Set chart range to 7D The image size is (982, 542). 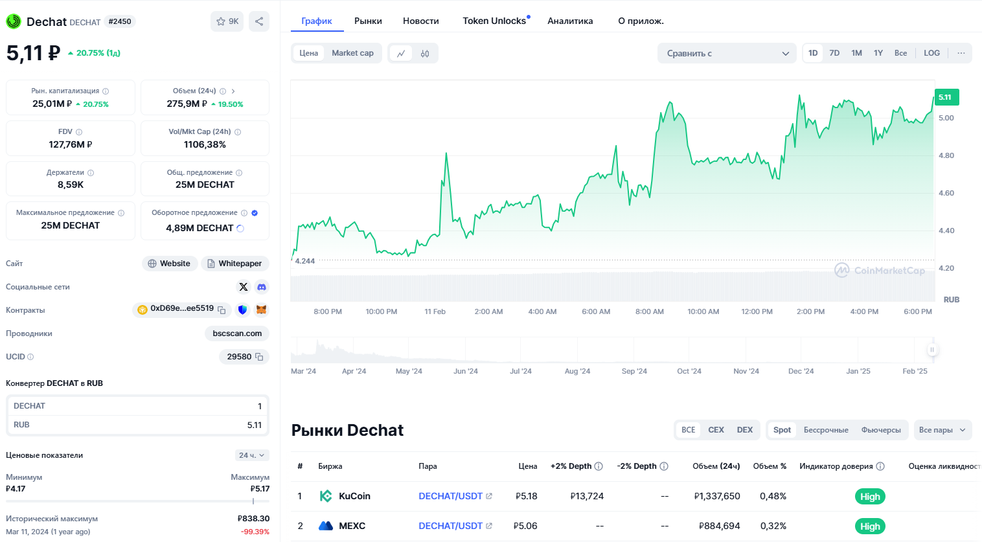pos(834,53)
